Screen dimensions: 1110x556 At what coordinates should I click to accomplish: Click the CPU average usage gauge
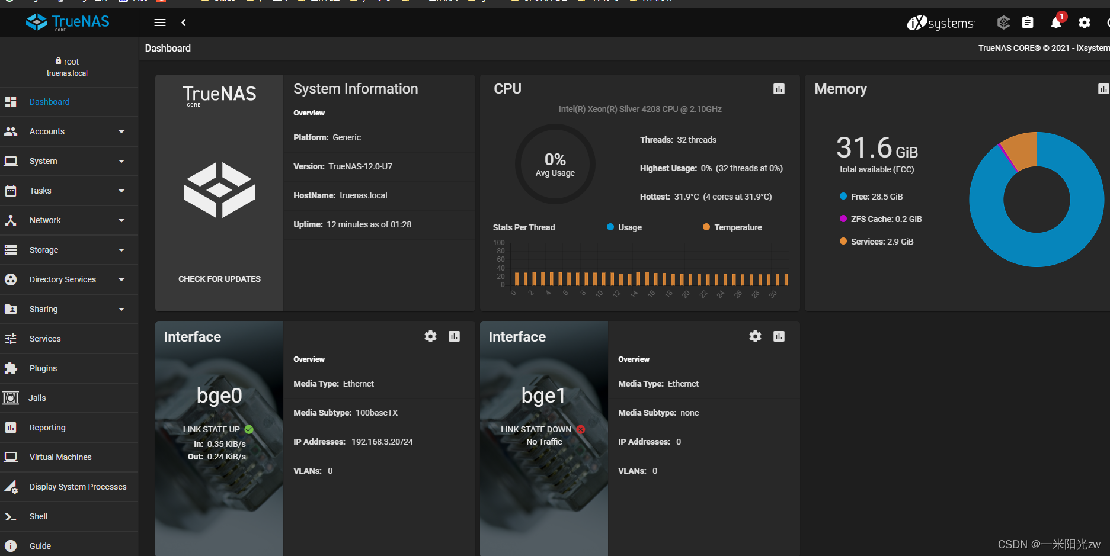click(x=555, y=164)
